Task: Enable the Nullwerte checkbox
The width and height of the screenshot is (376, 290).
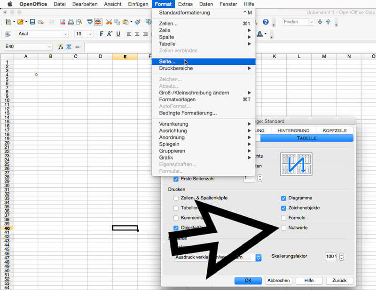Action: [285, 228]
